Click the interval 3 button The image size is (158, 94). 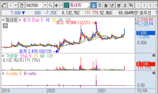[144, 5]
